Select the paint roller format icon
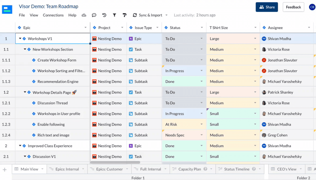The height and width of the screenshot is (180, 316). (124, 15)
